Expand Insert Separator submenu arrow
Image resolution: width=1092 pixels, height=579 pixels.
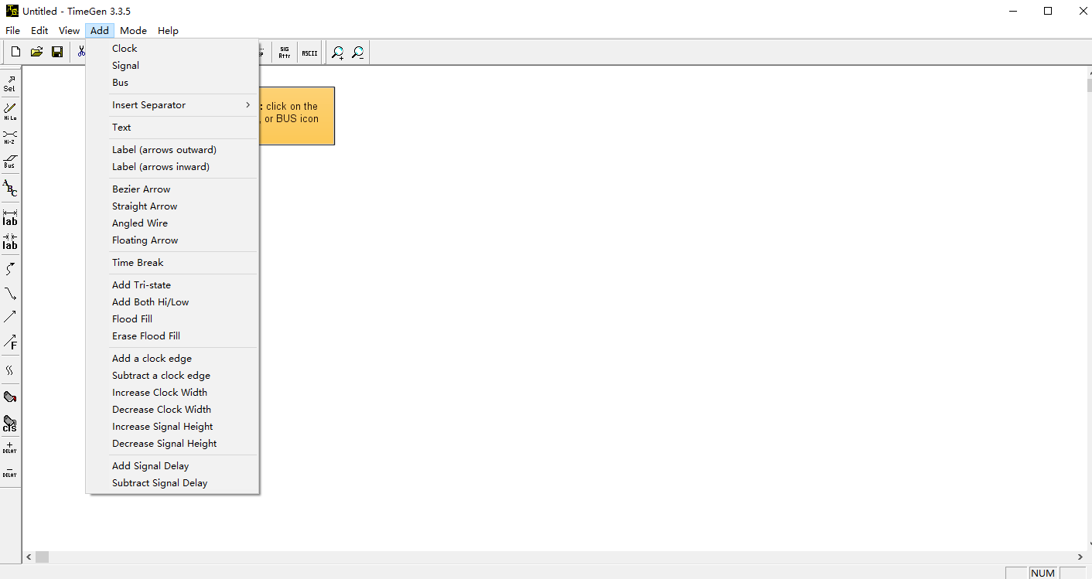(x=248, y=105)
